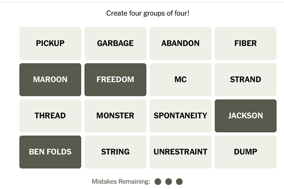Screen dimensions: 284x189
Task: Click the first mistakes remaining dot
Action: pyautogui.click(x=158, y=182)
